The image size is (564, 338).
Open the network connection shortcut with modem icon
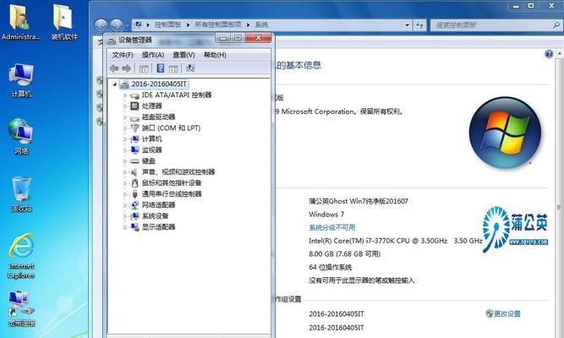(x=21, y=308)
